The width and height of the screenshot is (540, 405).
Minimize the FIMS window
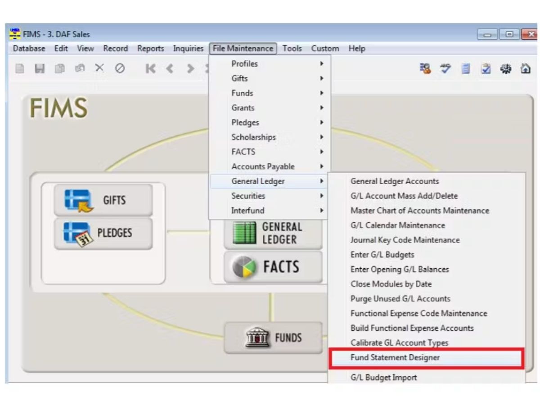click(487, 34)
